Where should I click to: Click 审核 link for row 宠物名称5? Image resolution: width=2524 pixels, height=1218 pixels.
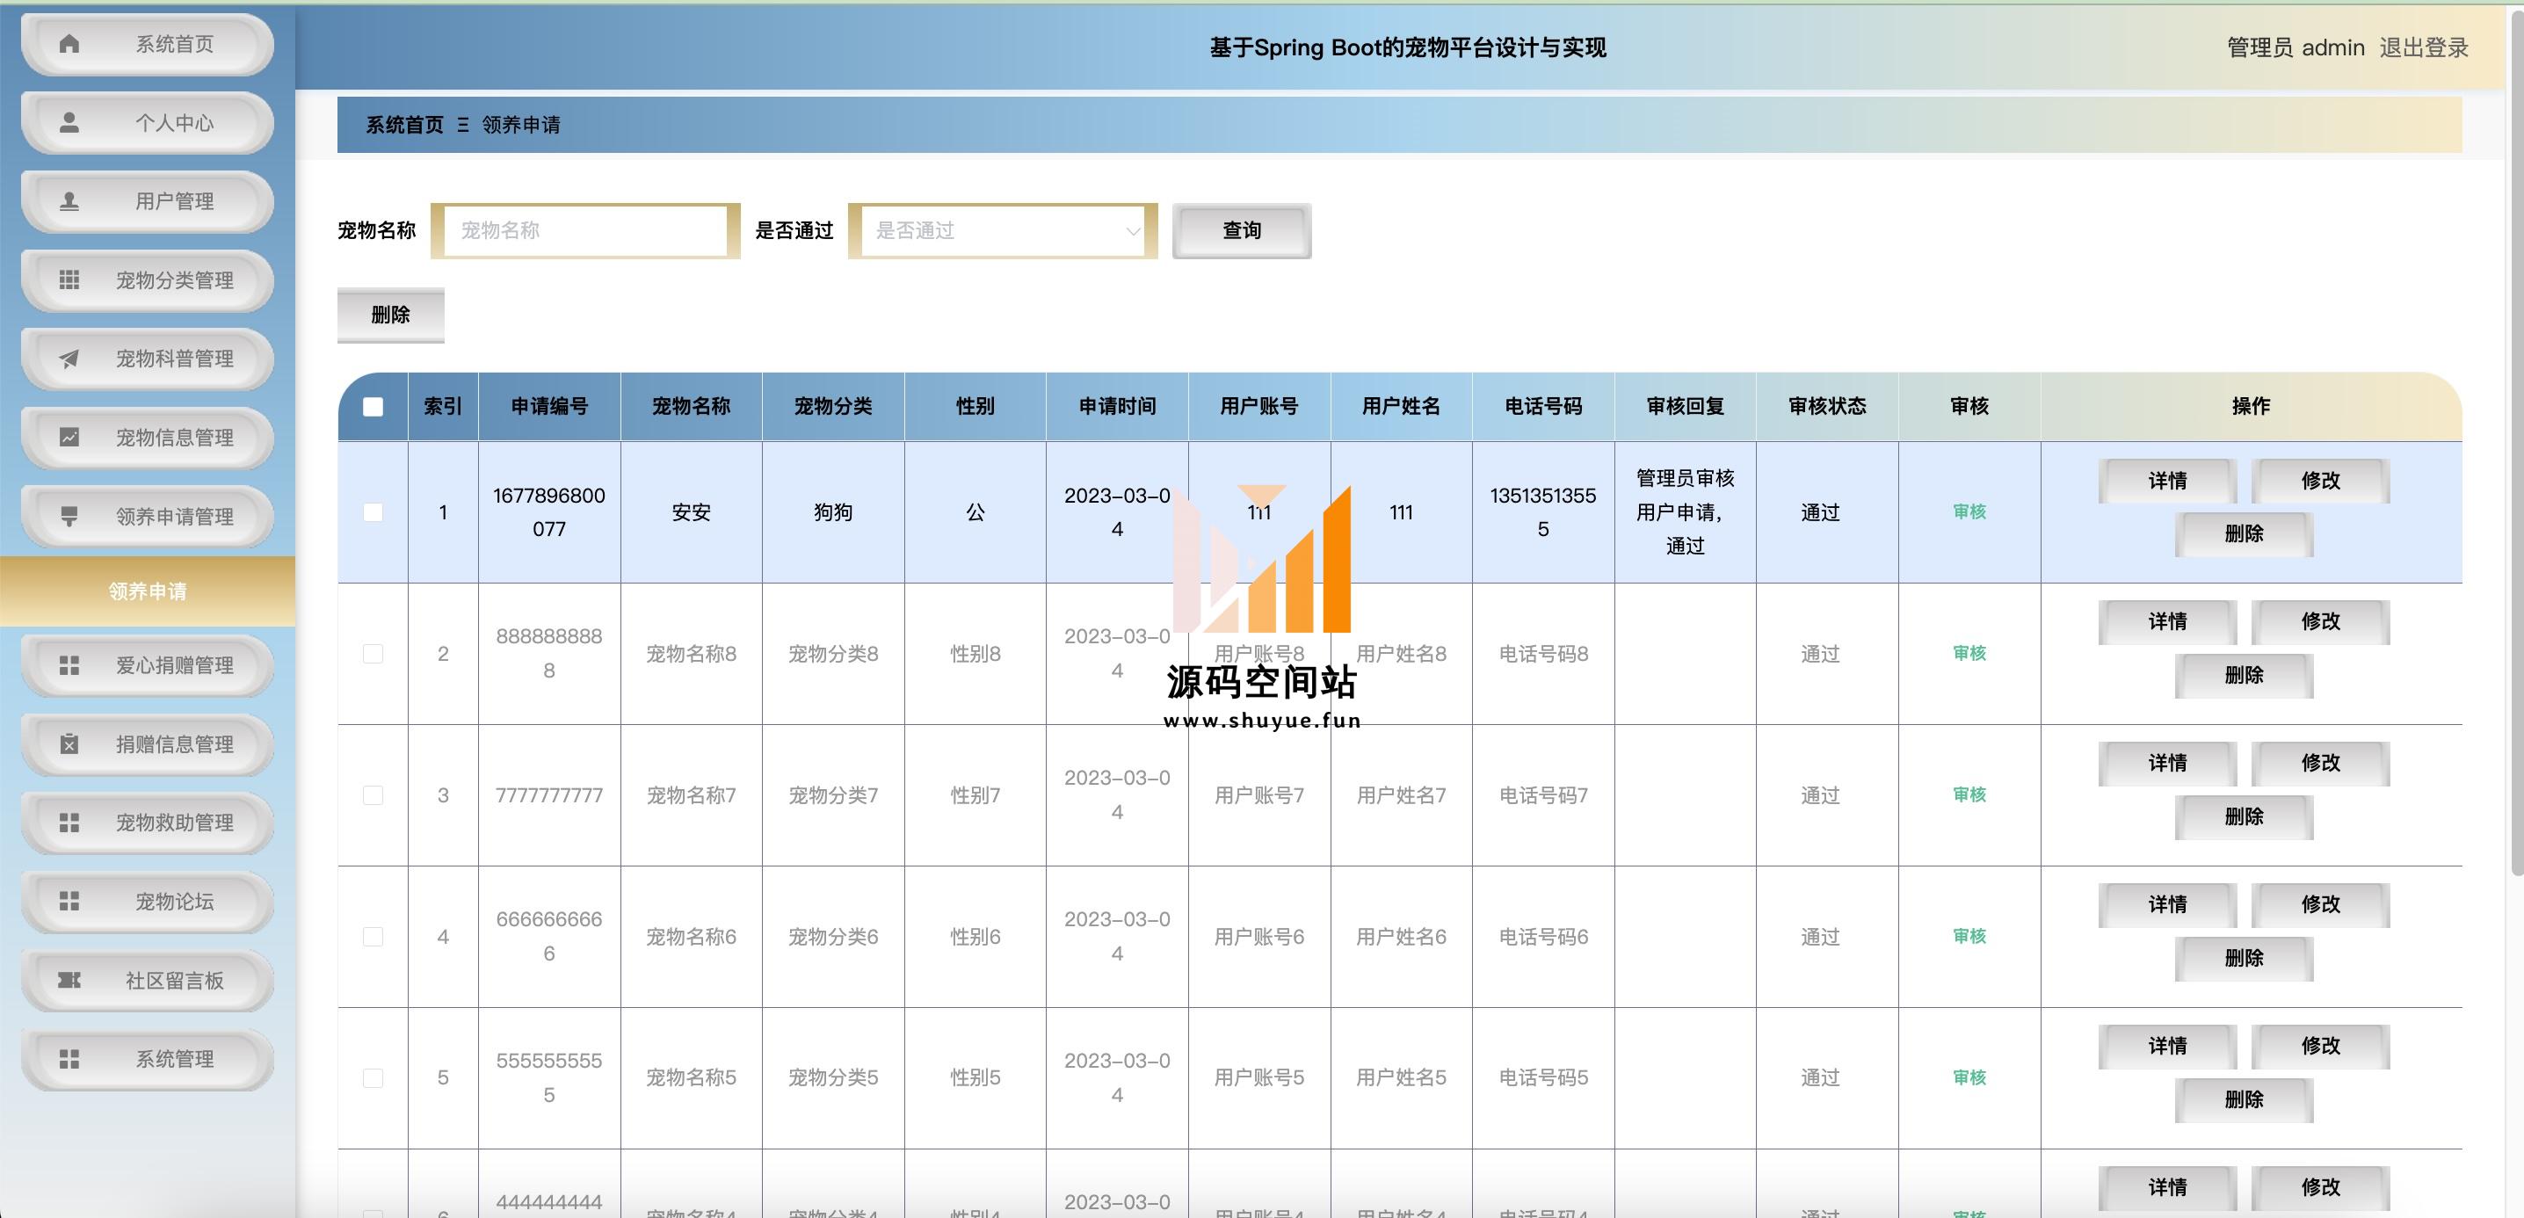(x=1969, y=1078)
